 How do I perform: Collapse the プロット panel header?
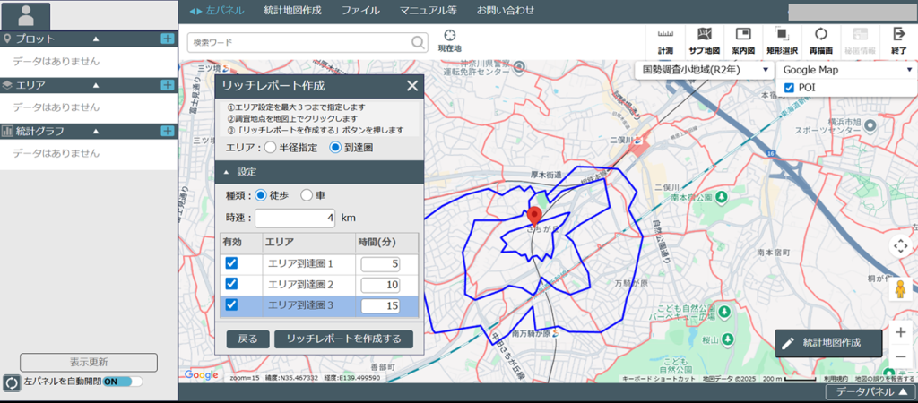coord(88,39)
